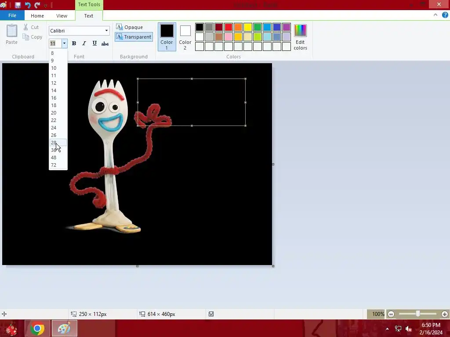Click the Redo arrow icon
The height and width of the screenshot is (337, 450).
tap(37, 5)
